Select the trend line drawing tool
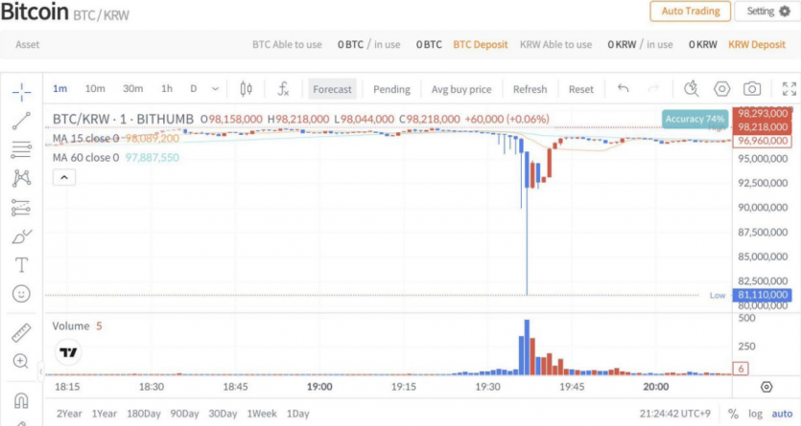The image size is (801, 426). point(21,122)
